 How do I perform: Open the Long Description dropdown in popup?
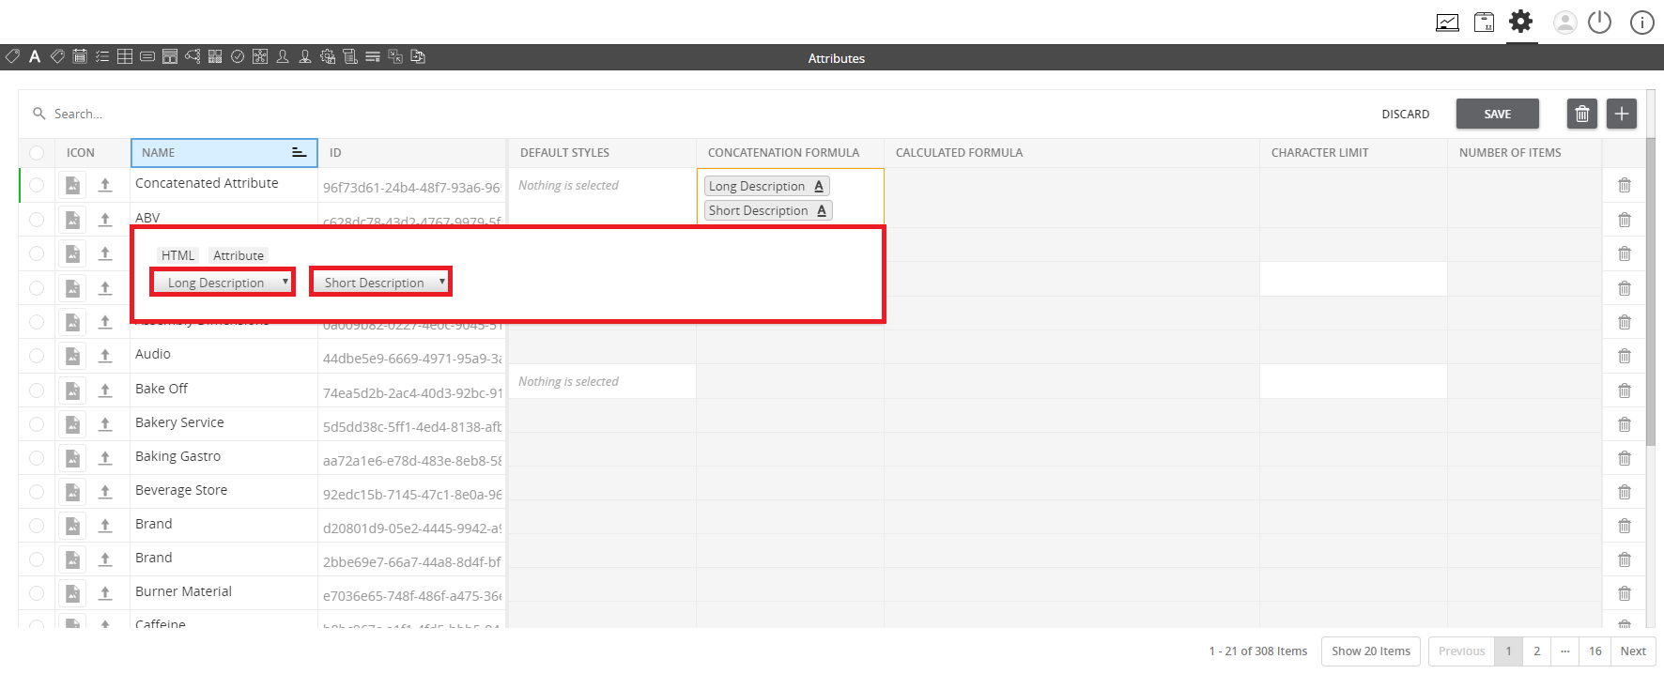click(x=223, y=282)
